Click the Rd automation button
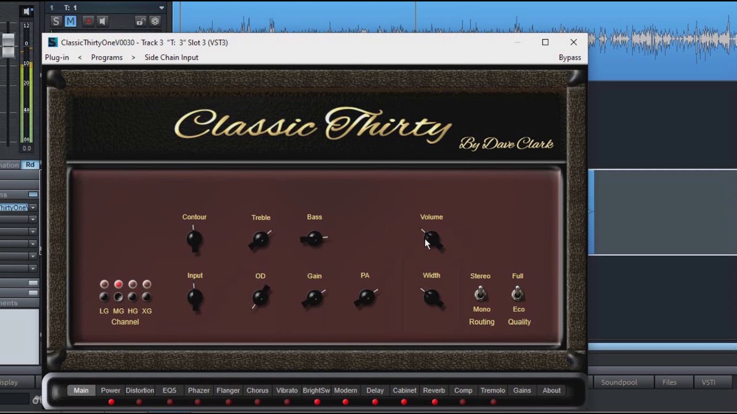 pos(30,165)
